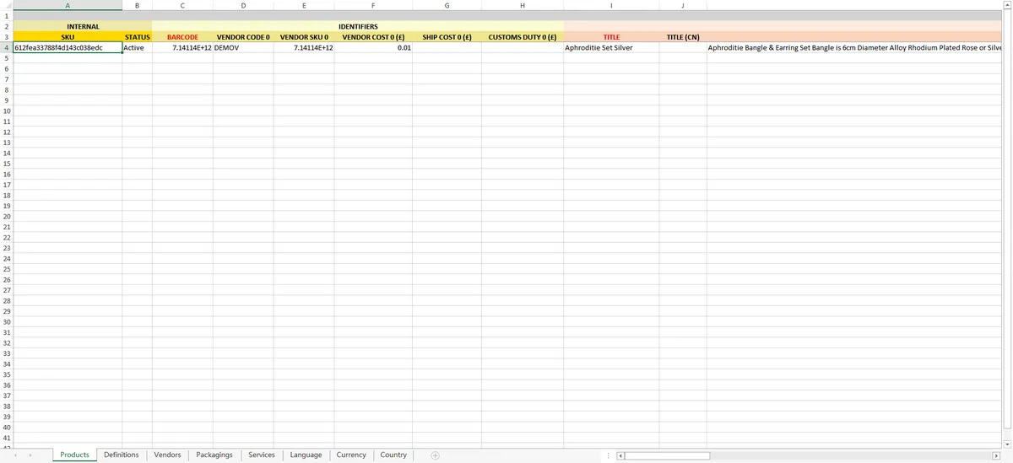The width and height of the screenshot is (1013, 463).
Task: Click the CUSTOMS DUTY 0 (£) header
Action: click(523, 37)
